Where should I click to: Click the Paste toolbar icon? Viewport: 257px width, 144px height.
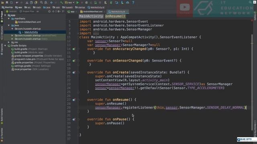coord(36,2)
